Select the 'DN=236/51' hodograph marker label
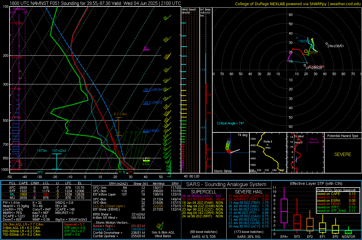 336,46
